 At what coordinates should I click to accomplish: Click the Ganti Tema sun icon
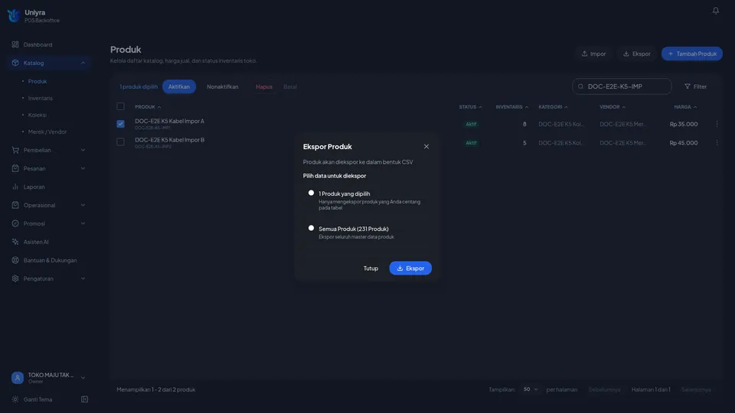tap(15, 399)
